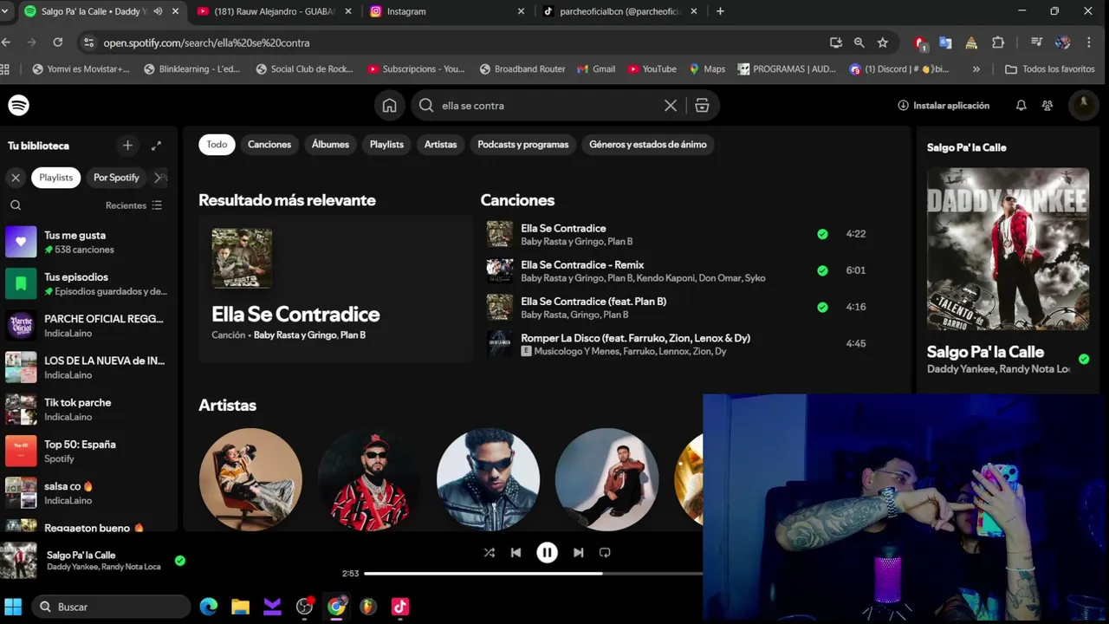This screenshot has height=624, width=1109.
Task: Click the Spotify logo icon
Action: 18,105
